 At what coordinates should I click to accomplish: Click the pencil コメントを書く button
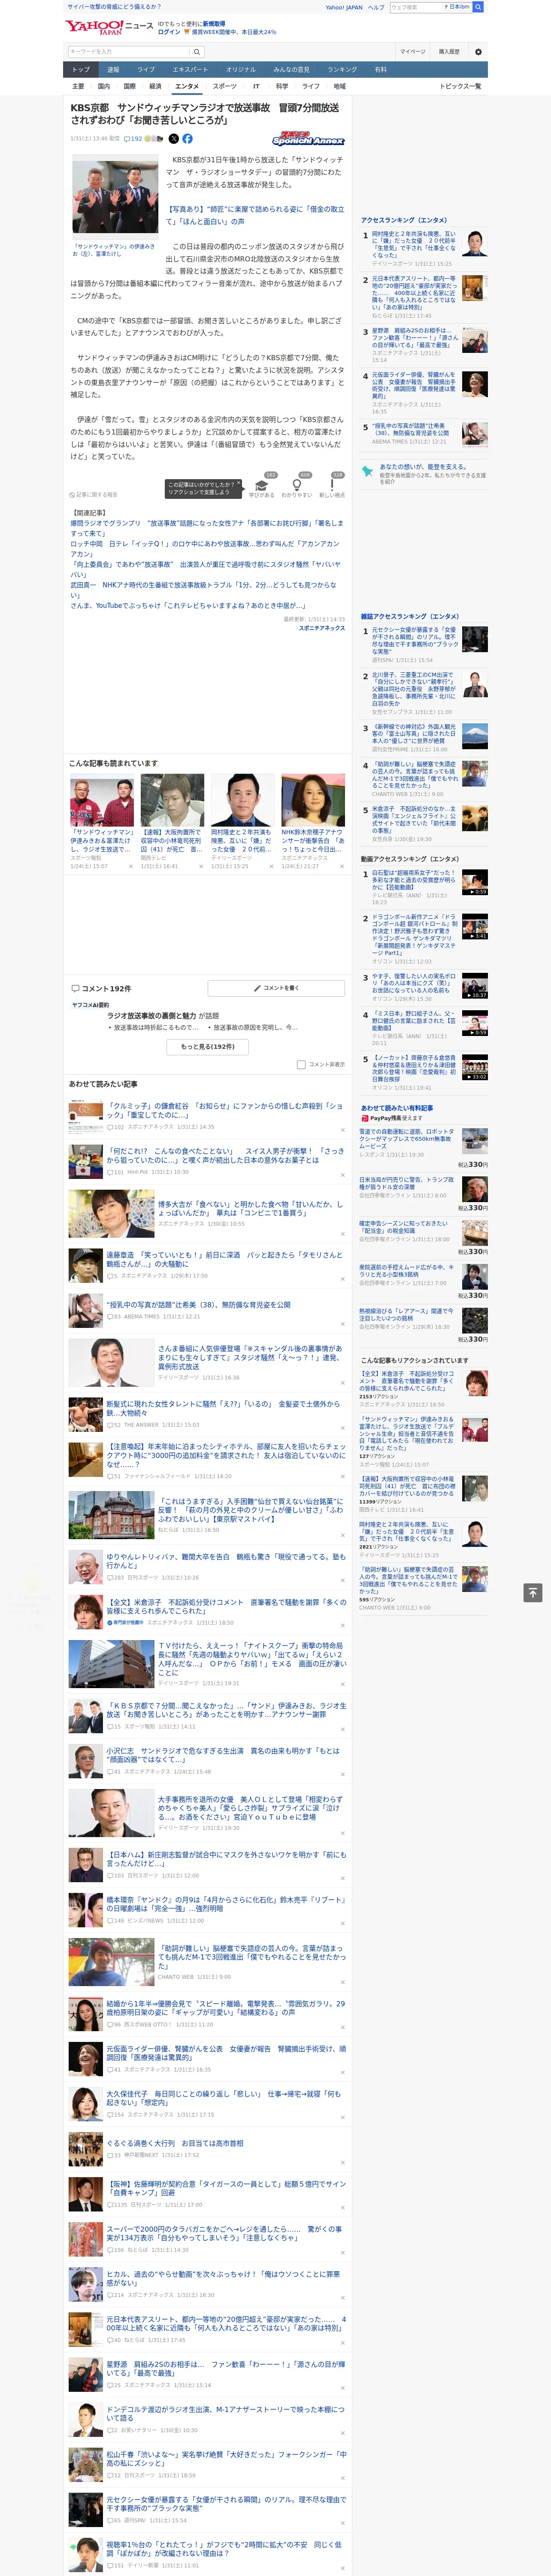coord(276,988)
